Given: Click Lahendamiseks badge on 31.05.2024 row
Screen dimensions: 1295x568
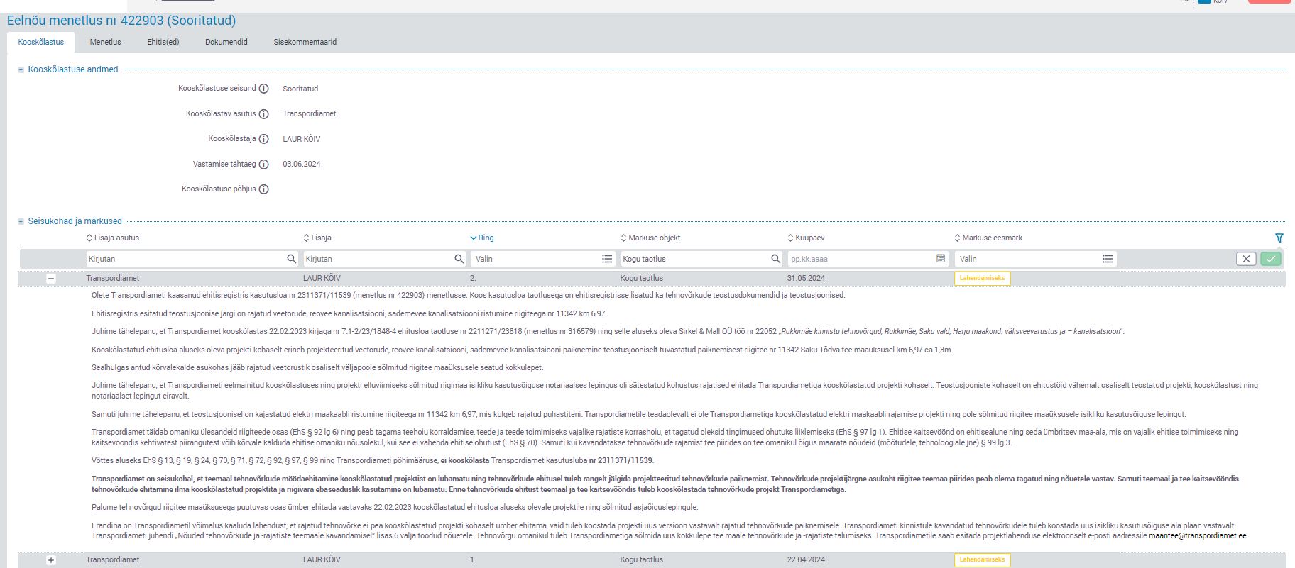Looking at the screenshot, I should point(982,279).
